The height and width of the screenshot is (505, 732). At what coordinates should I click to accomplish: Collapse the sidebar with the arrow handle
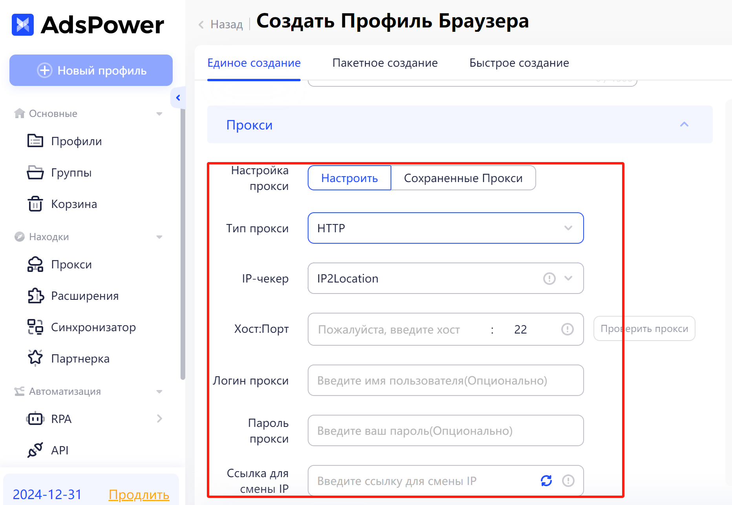click(x=178, y=98)
